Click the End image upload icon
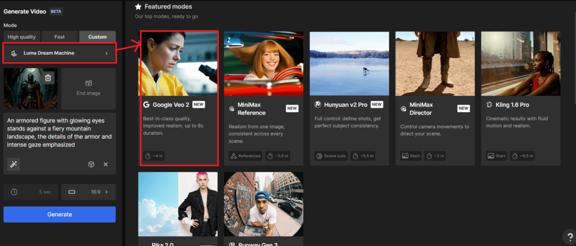The height and width of the screenshot is (246, 576). (x=88, y=84)
